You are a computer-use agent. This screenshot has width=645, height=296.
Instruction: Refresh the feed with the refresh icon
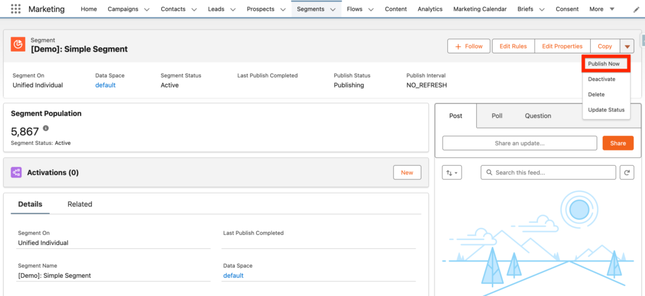pos(627,173)
